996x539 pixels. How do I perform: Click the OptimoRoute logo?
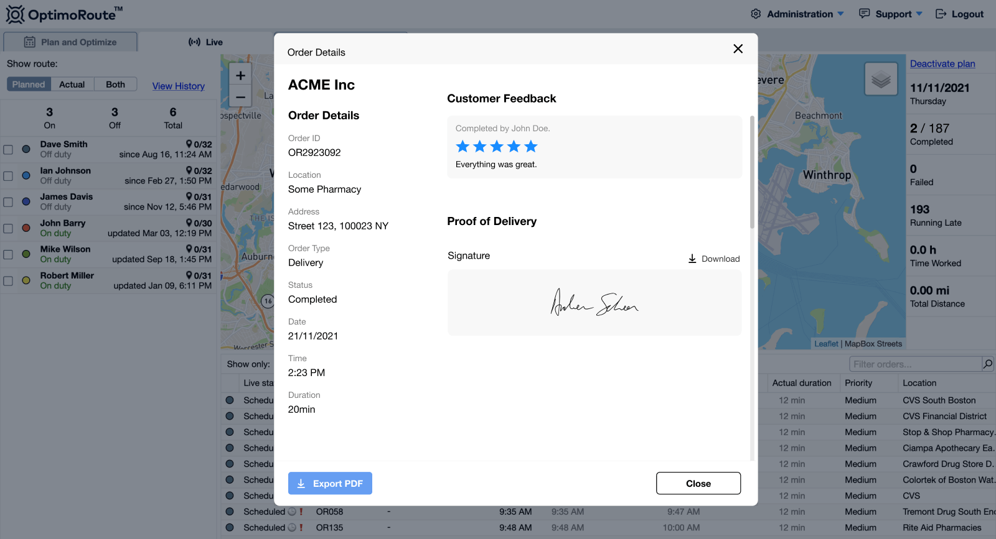click(64, 14)
